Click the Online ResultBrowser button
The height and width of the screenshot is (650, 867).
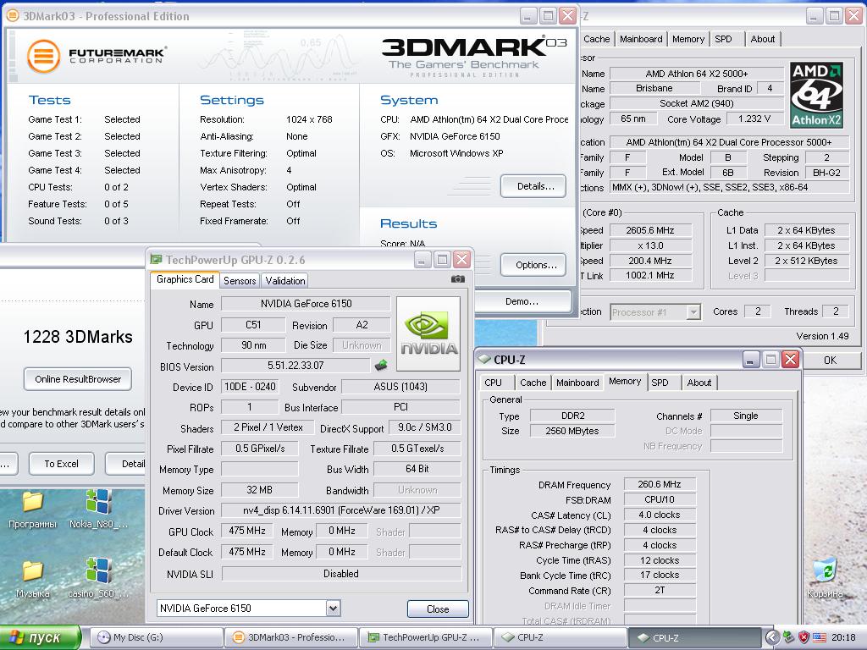(x=78, y=379)
